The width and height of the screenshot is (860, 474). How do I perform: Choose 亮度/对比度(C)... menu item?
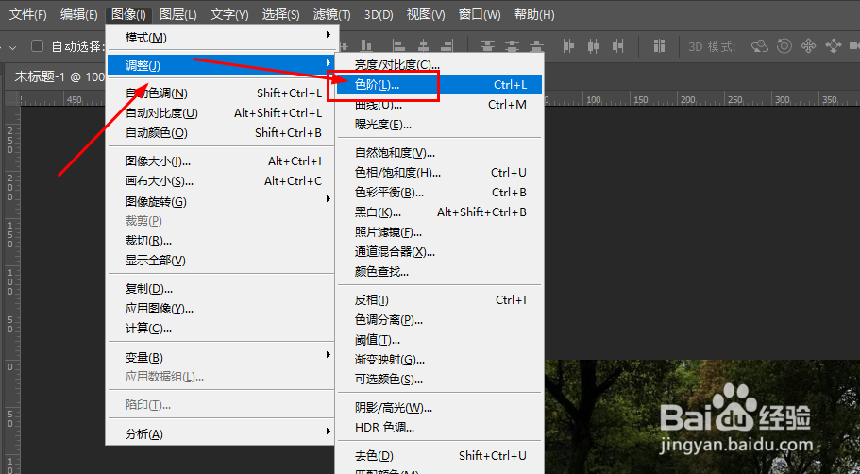click(439, 65)
